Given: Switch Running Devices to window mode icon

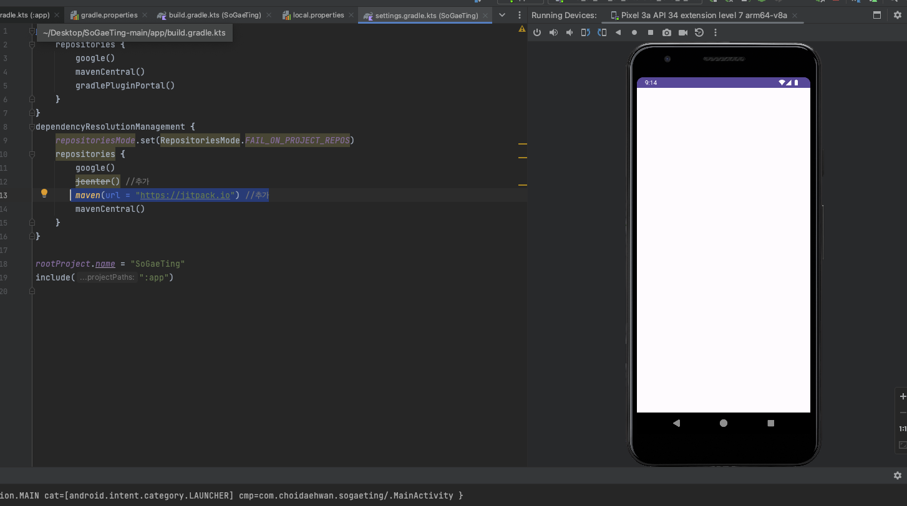Looking at the screenshot, I should (x=877, y=15).
